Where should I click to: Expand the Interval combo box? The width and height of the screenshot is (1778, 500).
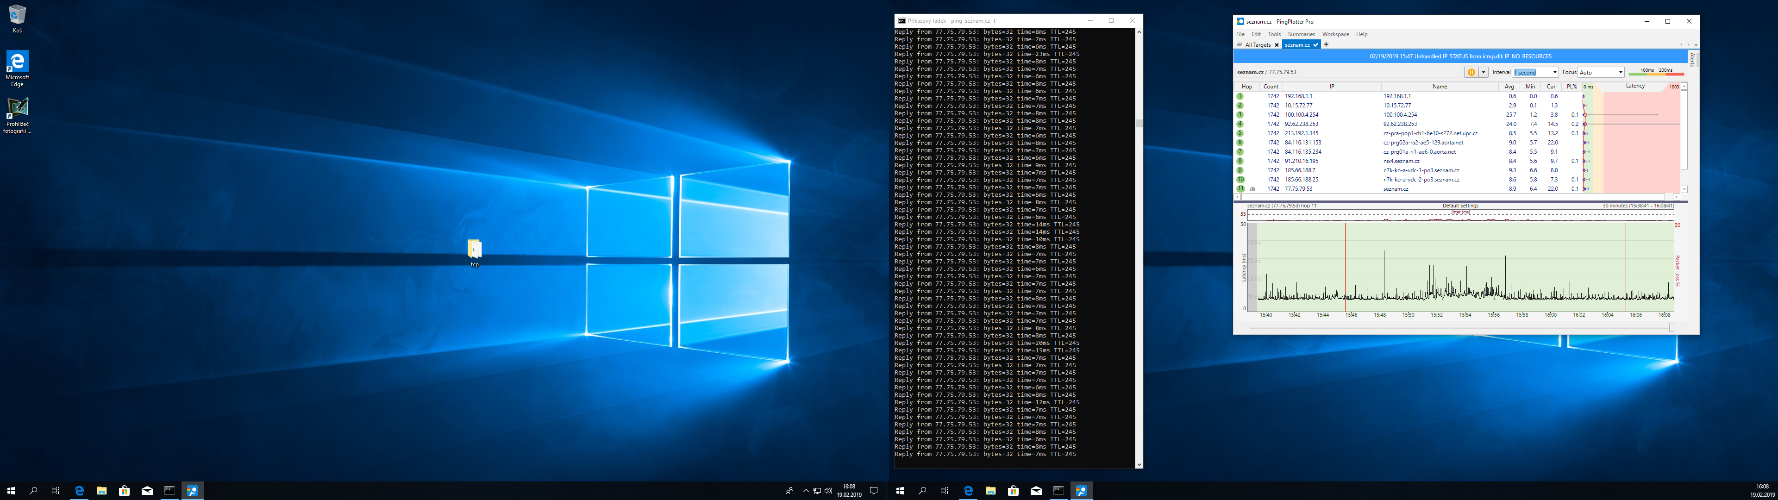point(1554,73)
